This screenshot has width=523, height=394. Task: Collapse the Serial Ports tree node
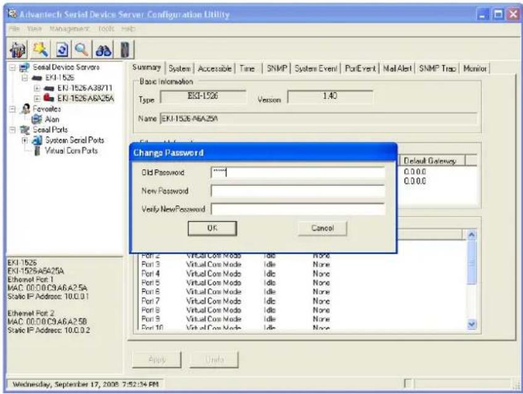click(12, 130)
